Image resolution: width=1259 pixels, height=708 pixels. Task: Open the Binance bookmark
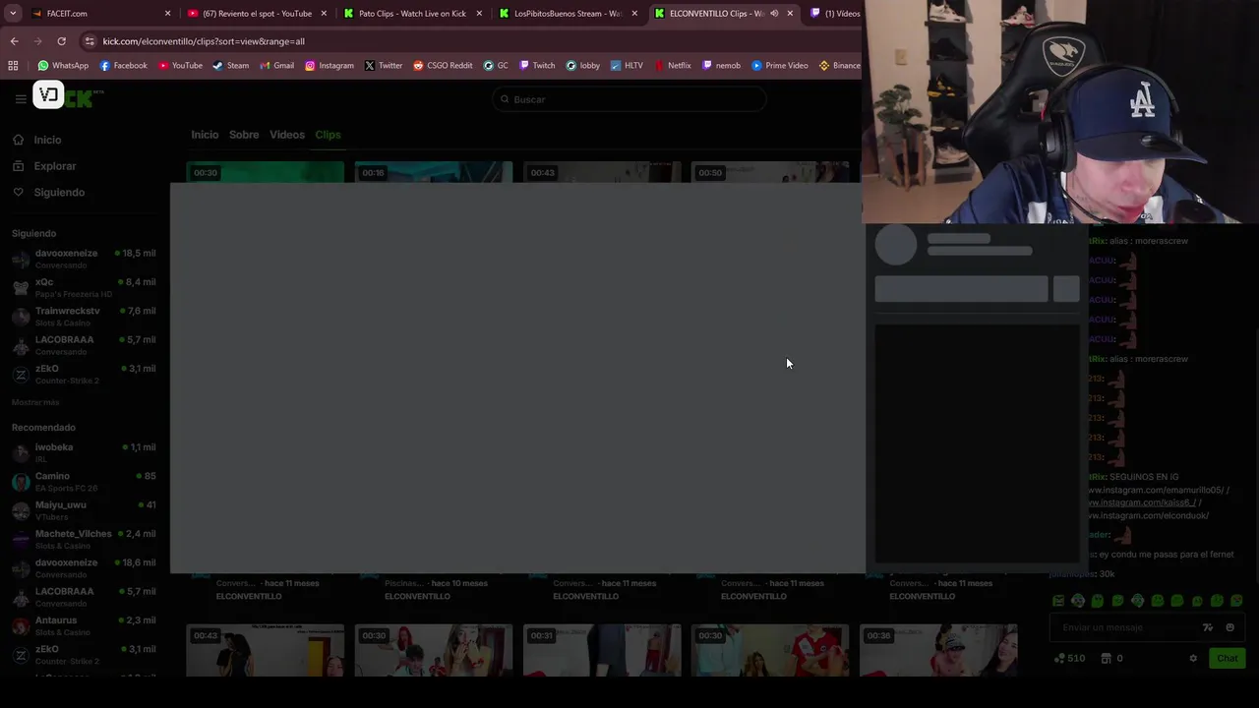pyautogui.click(x=839, y=65)
